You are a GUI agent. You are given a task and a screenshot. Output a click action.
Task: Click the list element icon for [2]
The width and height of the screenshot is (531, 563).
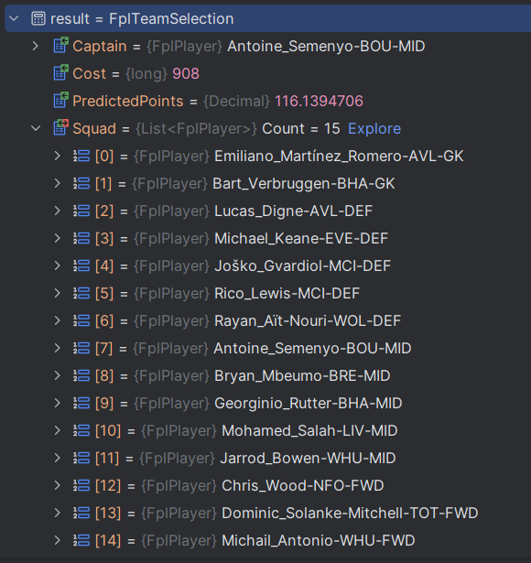point(81,211)
